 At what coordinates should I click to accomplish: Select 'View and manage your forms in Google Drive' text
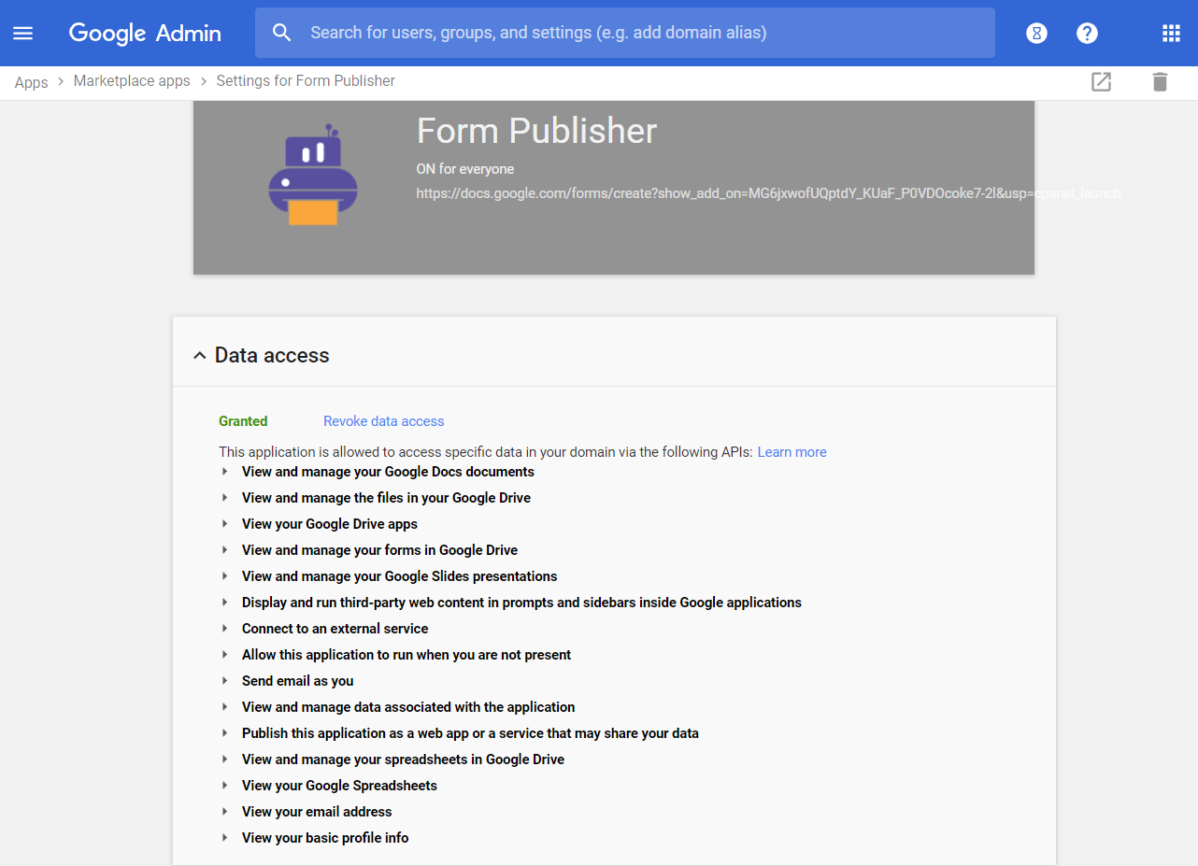379,550
